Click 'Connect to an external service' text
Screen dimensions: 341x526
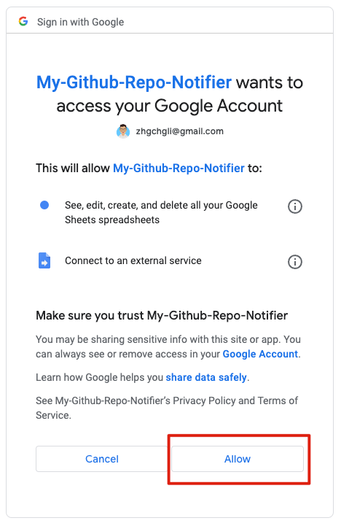[133, 260]
